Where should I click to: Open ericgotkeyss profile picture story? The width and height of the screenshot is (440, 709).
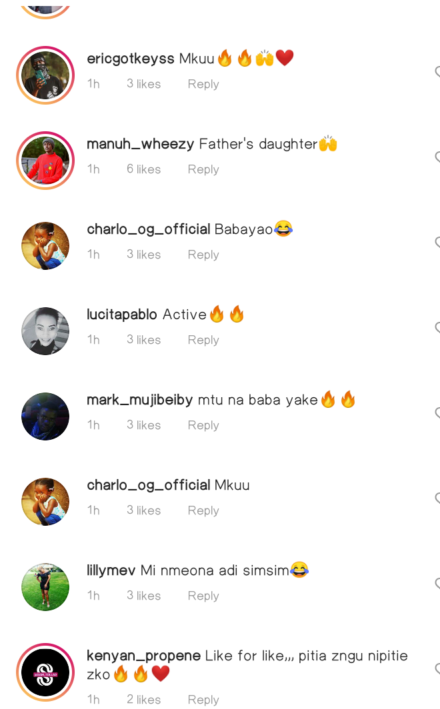(45, 75)
